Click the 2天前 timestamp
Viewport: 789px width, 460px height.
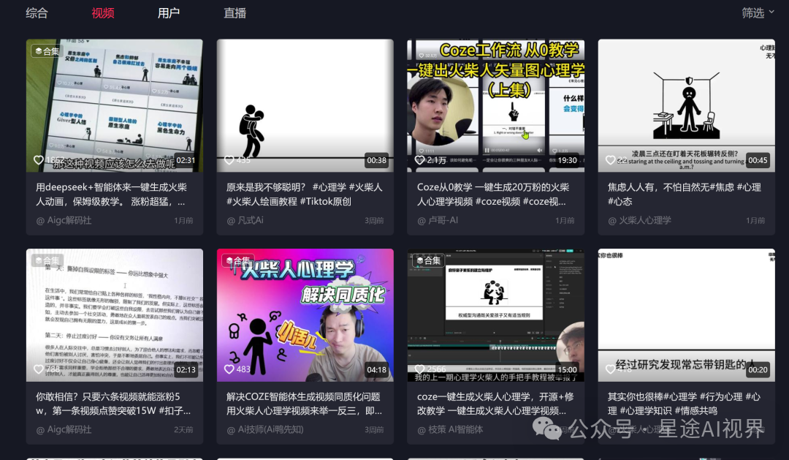(x=183, y=430)
